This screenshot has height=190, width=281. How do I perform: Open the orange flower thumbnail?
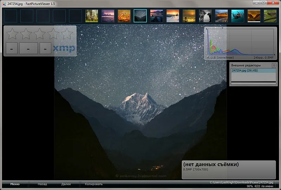124,16
